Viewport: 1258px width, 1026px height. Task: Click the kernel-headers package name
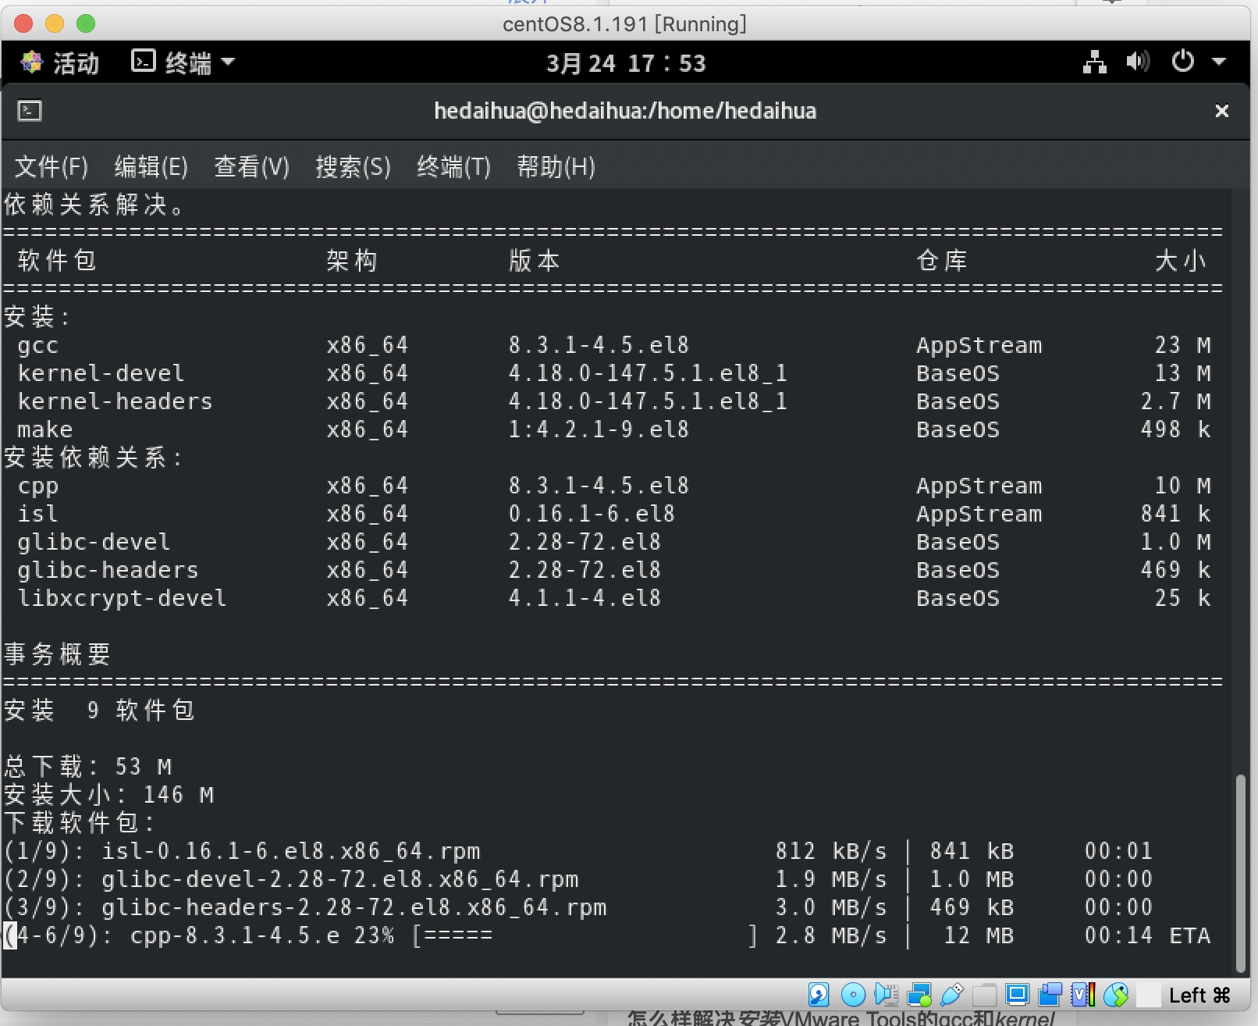[115, 401]
